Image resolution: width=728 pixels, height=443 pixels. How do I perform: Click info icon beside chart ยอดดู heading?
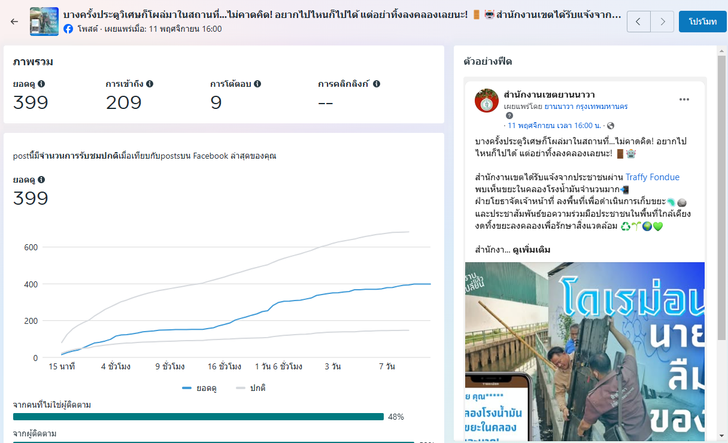41,180
